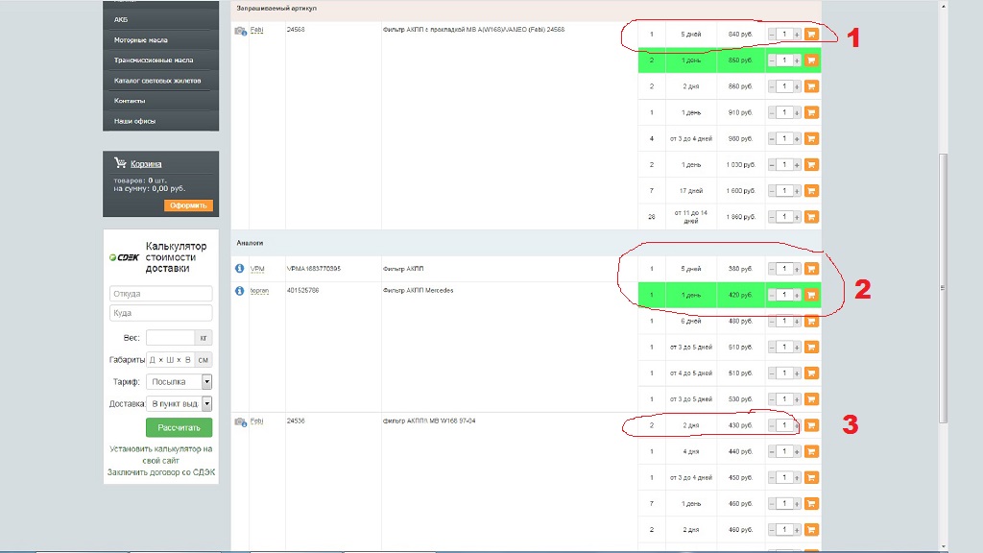This screenshot has width=983, height=553.
Task: Decrease quantity for the 910 руб. offer
Action: pos(772,112)
